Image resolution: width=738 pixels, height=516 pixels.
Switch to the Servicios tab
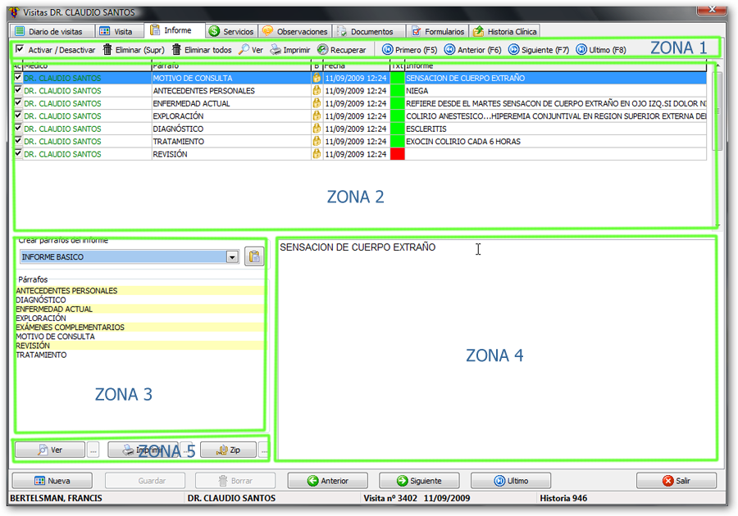click(x=230, y=31)
